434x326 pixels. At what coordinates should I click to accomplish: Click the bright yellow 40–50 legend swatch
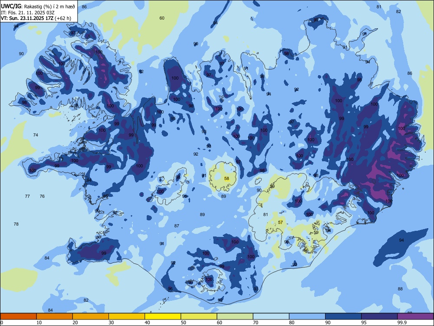[x=163, y=316]
